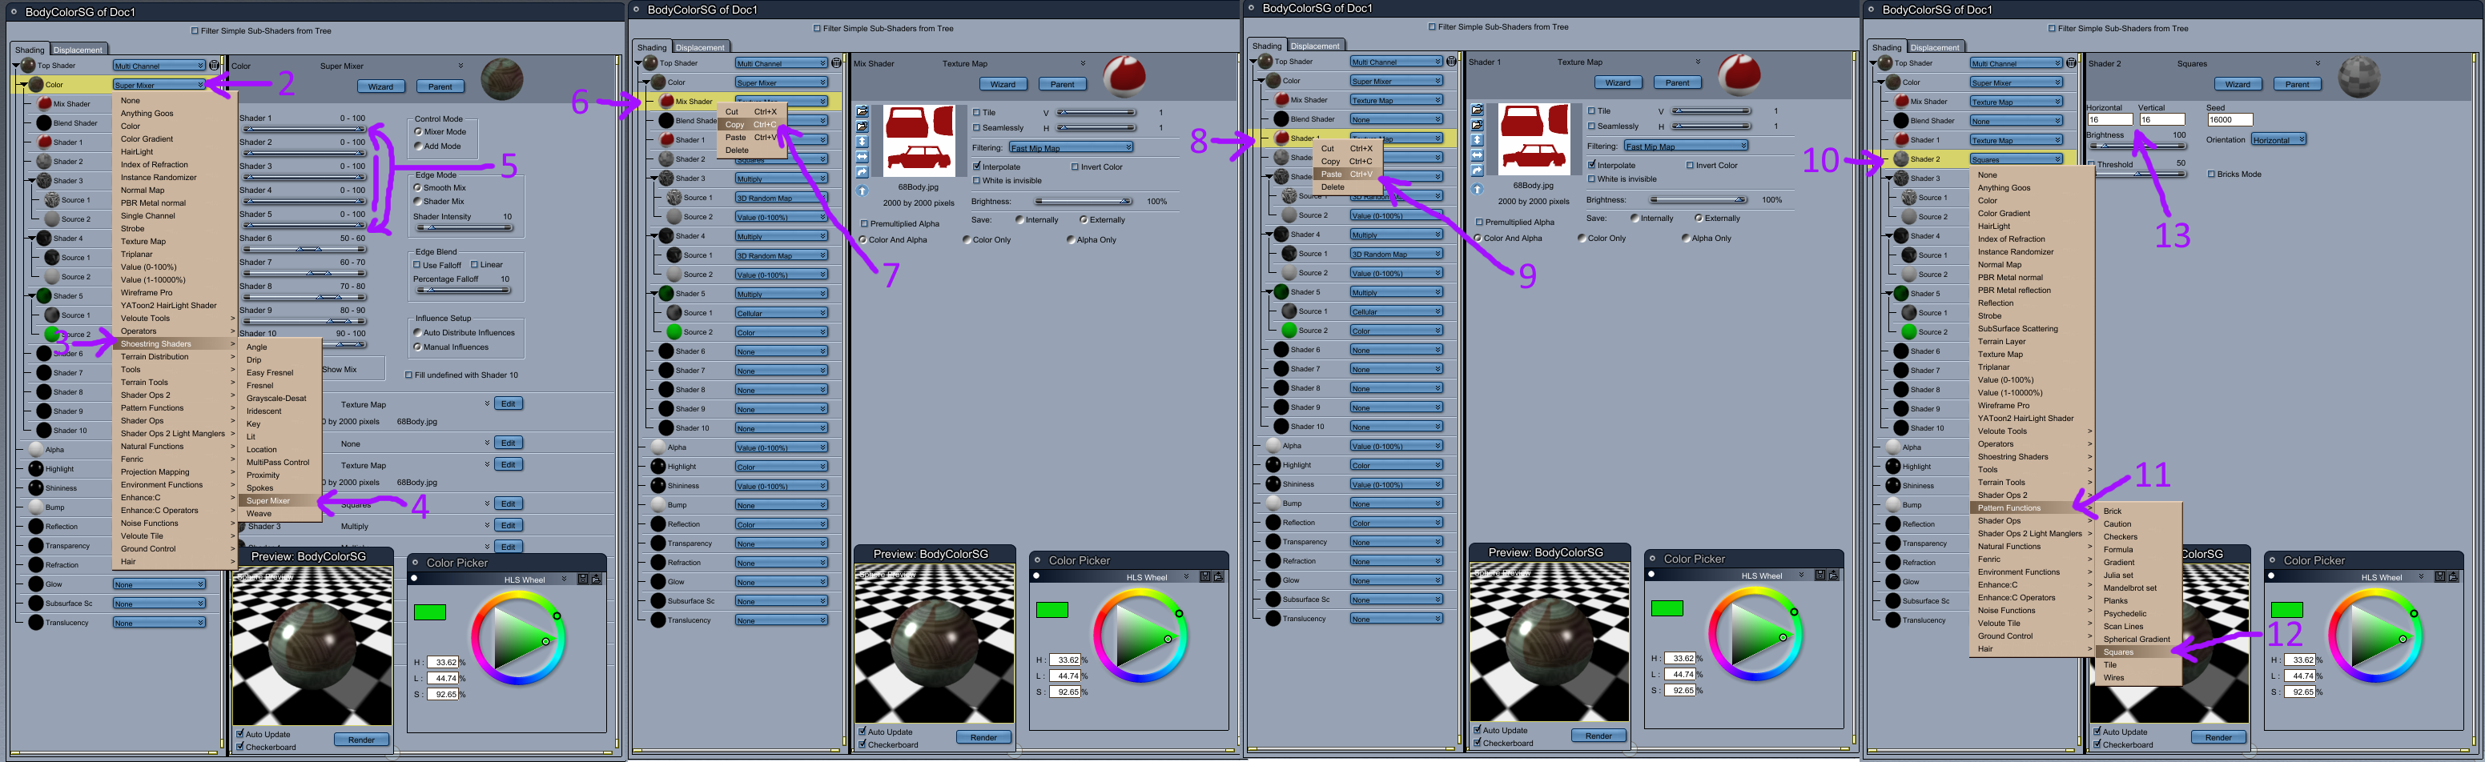Click Color sphere icon in Shader 2 Squares panel tree
The image size is (2485, 762).
tap(1892, 82)
